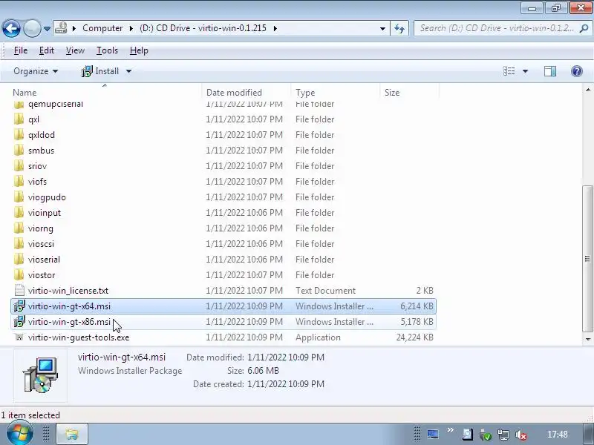The height and width of the screenshot is (445, 594).
Task: Click the drive icon in address bar
Action: (61, 28)
